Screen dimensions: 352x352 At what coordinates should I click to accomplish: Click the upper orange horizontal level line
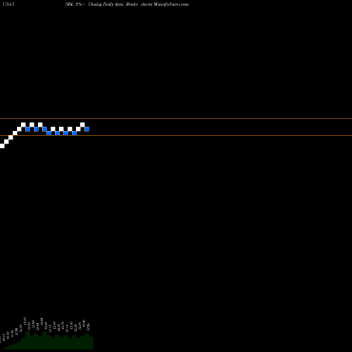coord(176,119)
